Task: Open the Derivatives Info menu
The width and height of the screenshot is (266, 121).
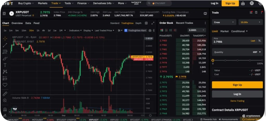Action: [x=104, y=3]
